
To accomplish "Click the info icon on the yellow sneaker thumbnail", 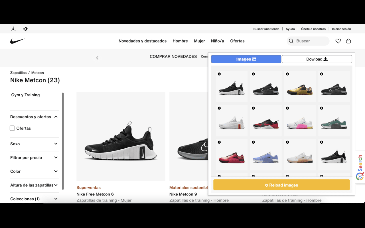I will pyautogui.click(x=287, y=74).
